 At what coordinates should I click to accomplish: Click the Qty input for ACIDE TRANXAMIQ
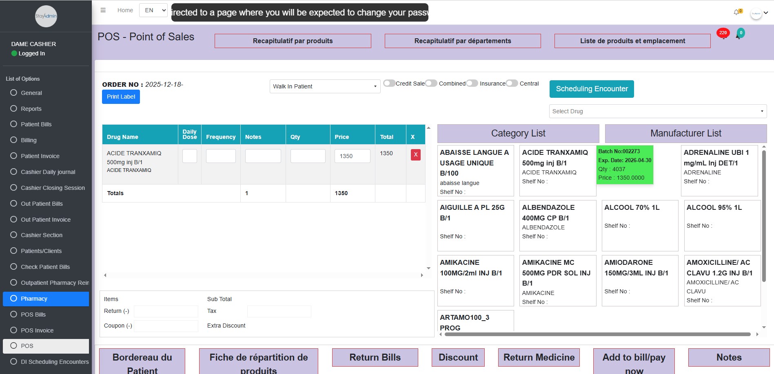(308, 156)
